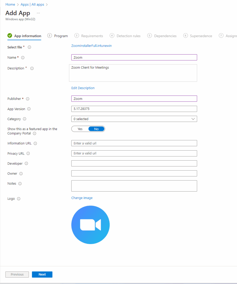This screenshot has width=237, height=284.
Task: Set featured app toggle to Yes
Action: point(80,129)
